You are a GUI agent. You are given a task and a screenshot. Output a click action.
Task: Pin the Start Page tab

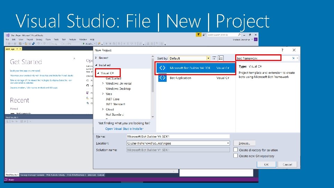point(17,49)
